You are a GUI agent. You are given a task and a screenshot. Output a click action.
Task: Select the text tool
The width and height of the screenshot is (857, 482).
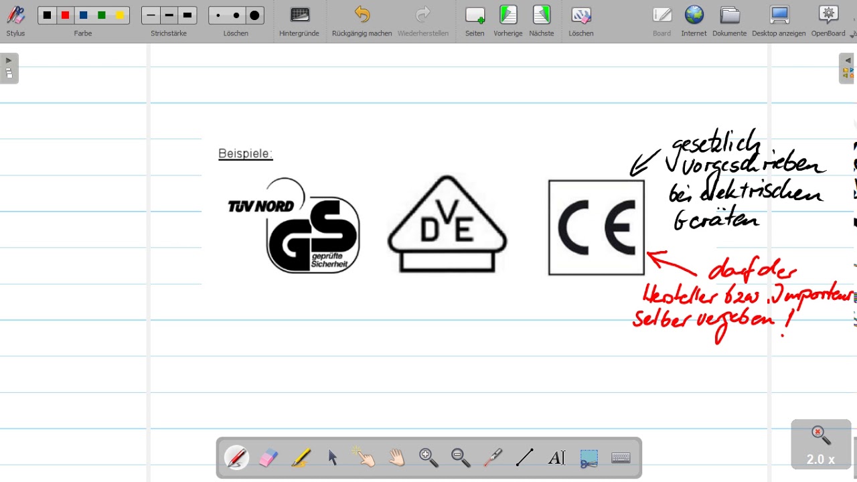[x=556, y=458]
